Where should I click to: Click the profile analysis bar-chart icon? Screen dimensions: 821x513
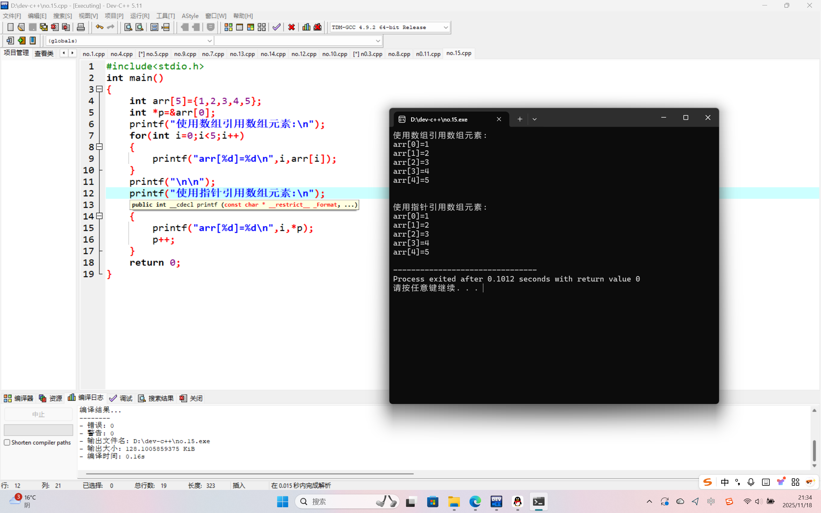pyautogui.click(x=306, y=27)
